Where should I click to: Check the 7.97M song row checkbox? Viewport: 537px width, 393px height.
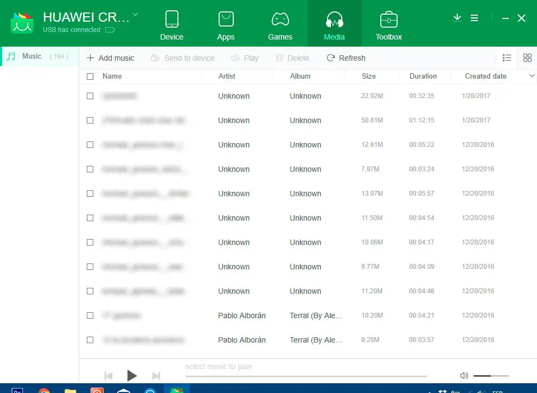[x=90, y=169]
